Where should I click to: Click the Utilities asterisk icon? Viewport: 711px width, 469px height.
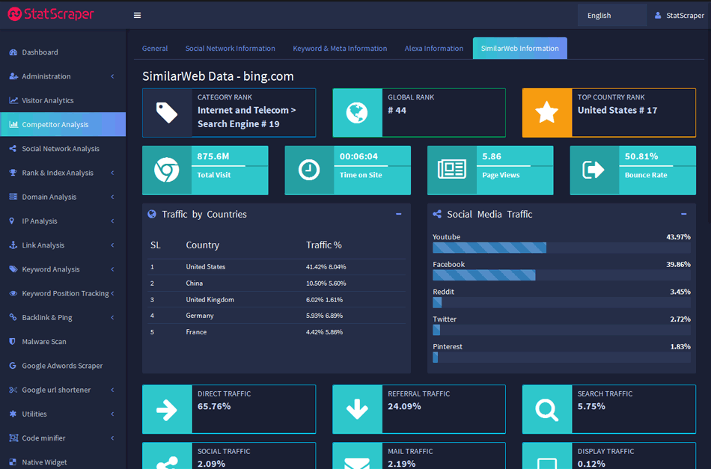point(13,414)
